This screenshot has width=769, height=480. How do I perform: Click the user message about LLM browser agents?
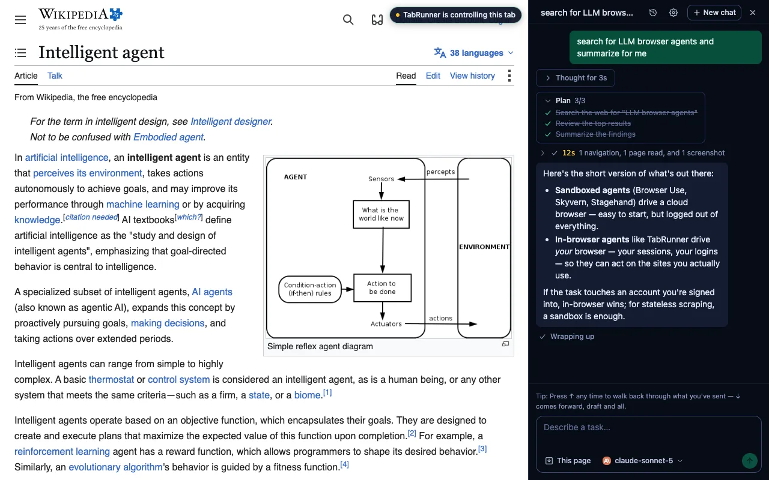click(665, 47)
